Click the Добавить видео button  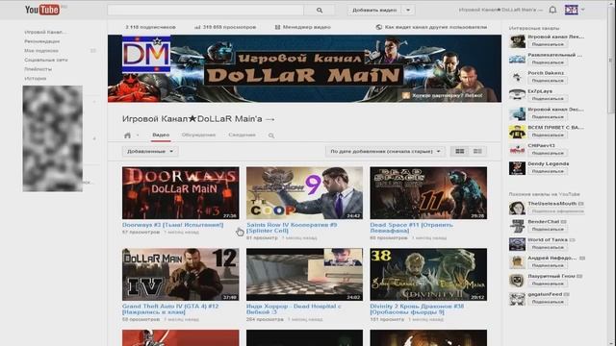coord(374,11)
